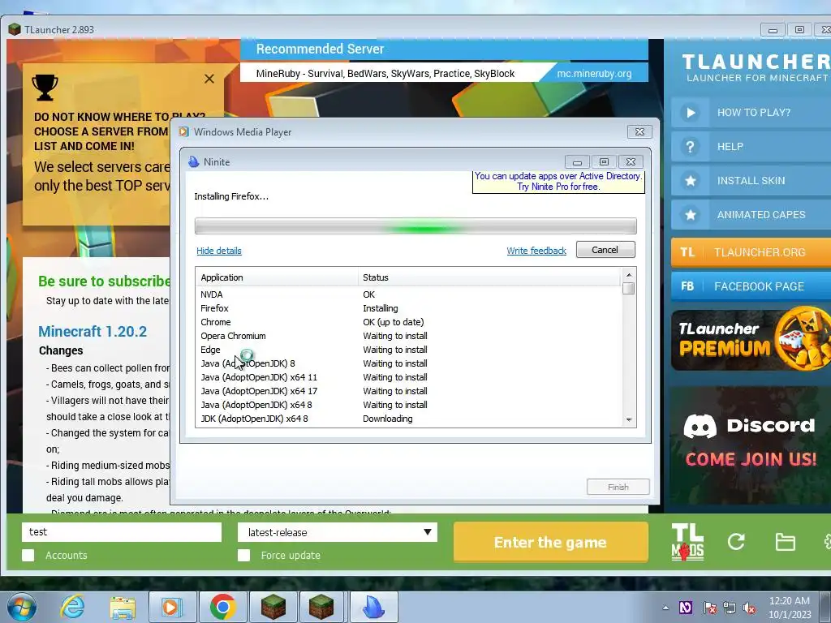
Task: Click the purple N tray icon
Action: [x=686, y=608]
